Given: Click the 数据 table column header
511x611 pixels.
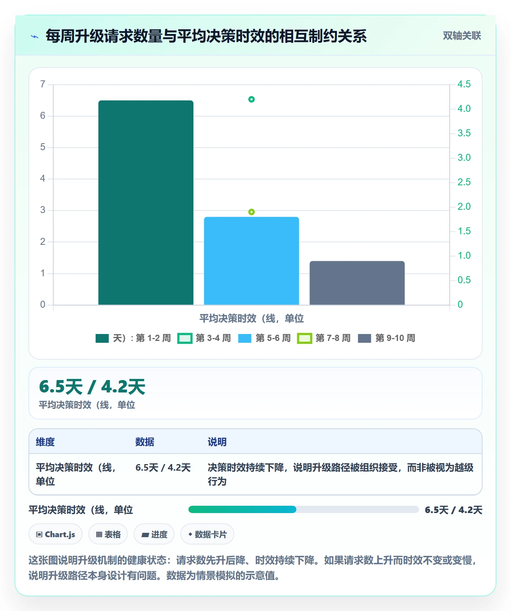Looking at the screenshot, I should pyautogui.click(x=145, y=442).
